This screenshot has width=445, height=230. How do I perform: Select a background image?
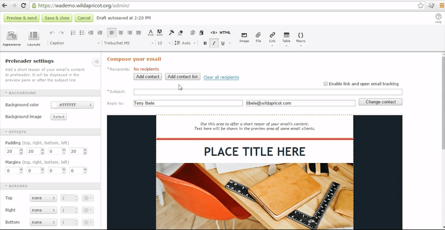click(x=59, y=117)
